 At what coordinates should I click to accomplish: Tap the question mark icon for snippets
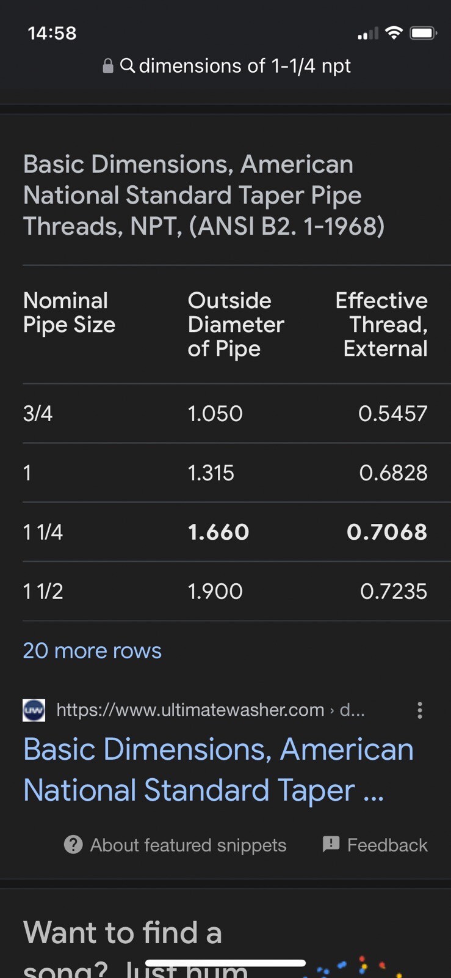point(73,845)
